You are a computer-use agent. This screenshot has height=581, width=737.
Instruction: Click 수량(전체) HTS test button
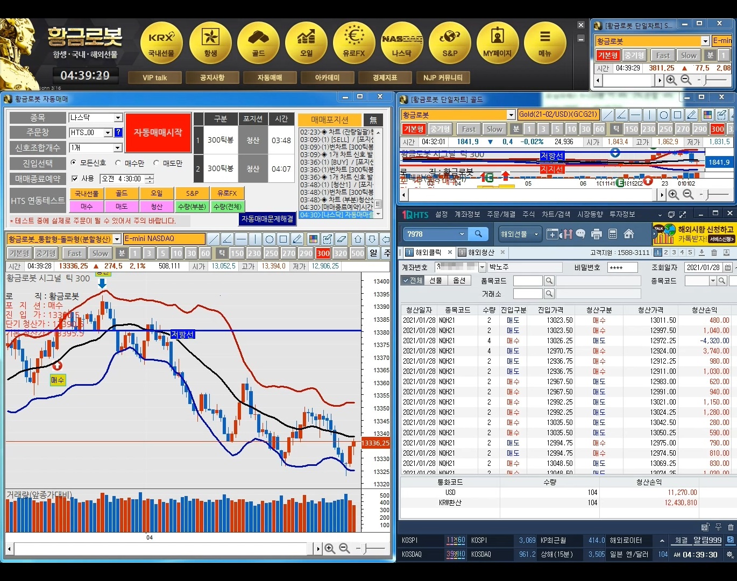point(228,207)
